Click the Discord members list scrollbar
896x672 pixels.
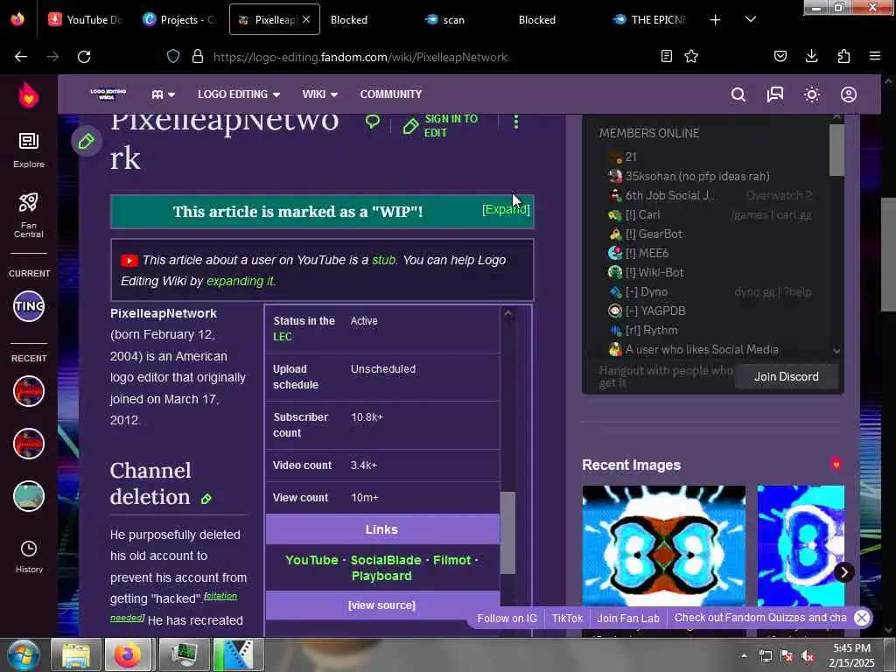(836, 150)
